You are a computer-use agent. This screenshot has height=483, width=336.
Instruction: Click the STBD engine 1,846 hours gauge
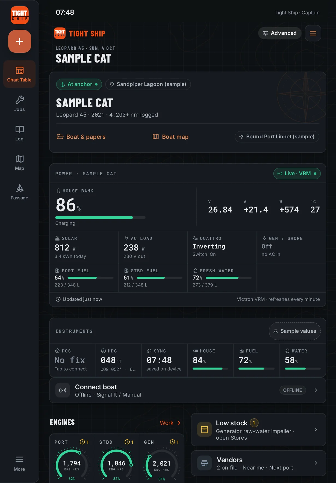pyautogui.click(x=117, y=464)
